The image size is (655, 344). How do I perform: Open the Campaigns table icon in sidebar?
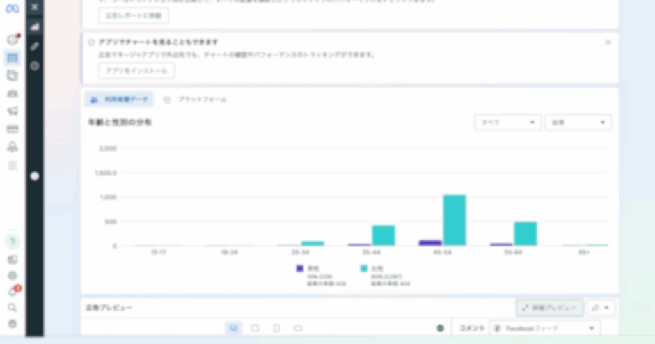click(x=12, y=58)
